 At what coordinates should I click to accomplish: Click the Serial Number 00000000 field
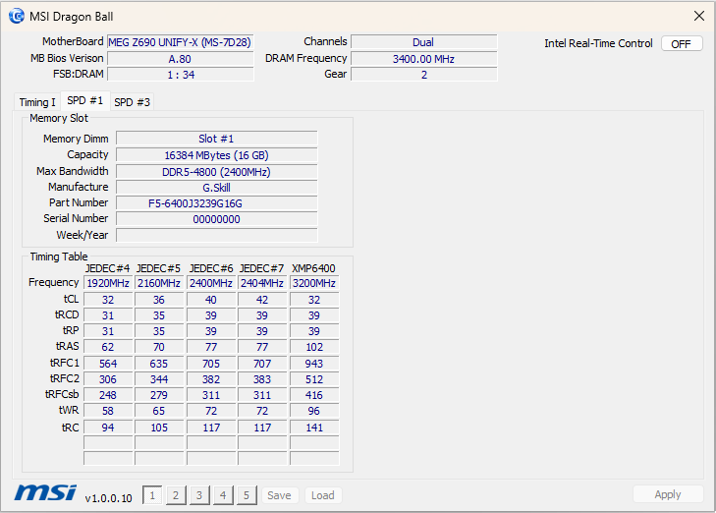[216, 219]
